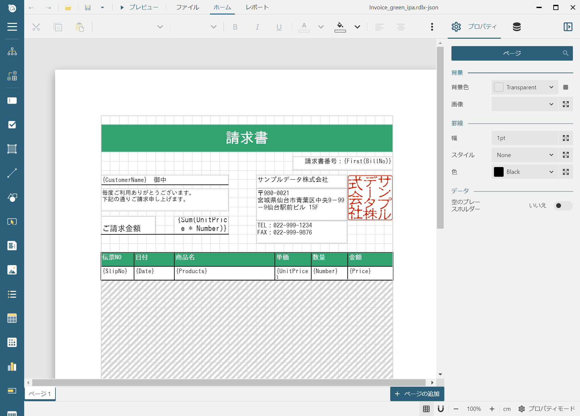580x416 pixels.
Task: Select the CheckBox report item tool
Action: (x=12, y=125)
